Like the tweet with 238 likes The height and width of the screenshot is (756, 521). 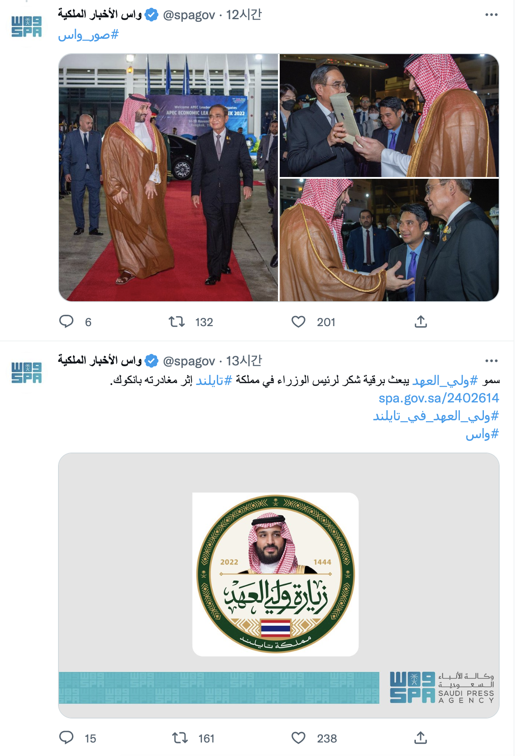[298, 738]
